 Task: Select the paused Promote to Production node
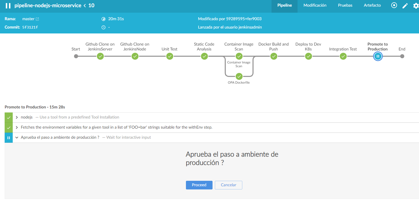378,56
